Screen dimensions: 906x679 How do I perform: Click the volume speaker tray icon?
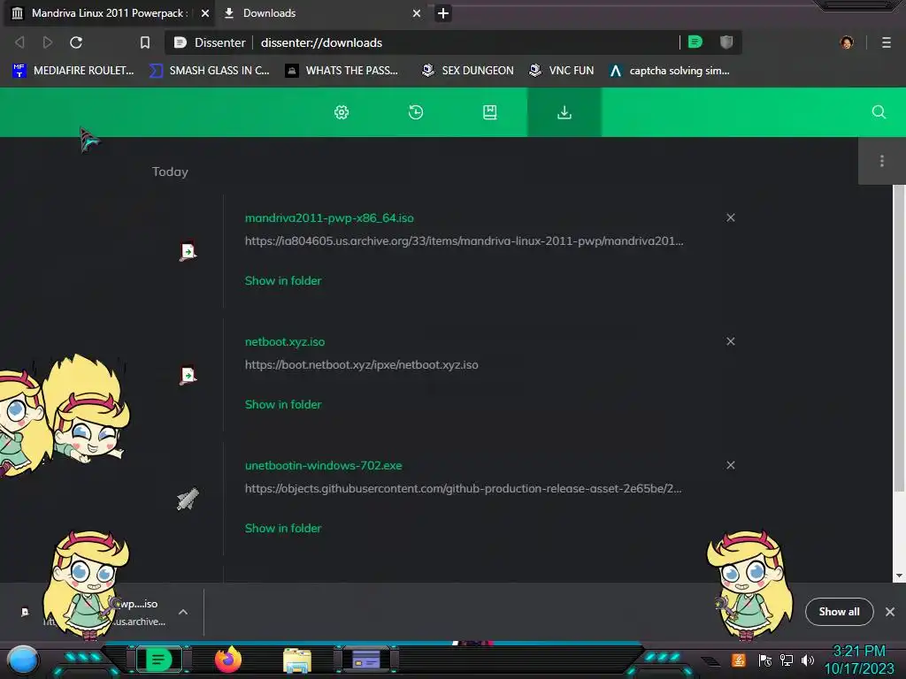[x=808, y=660]
